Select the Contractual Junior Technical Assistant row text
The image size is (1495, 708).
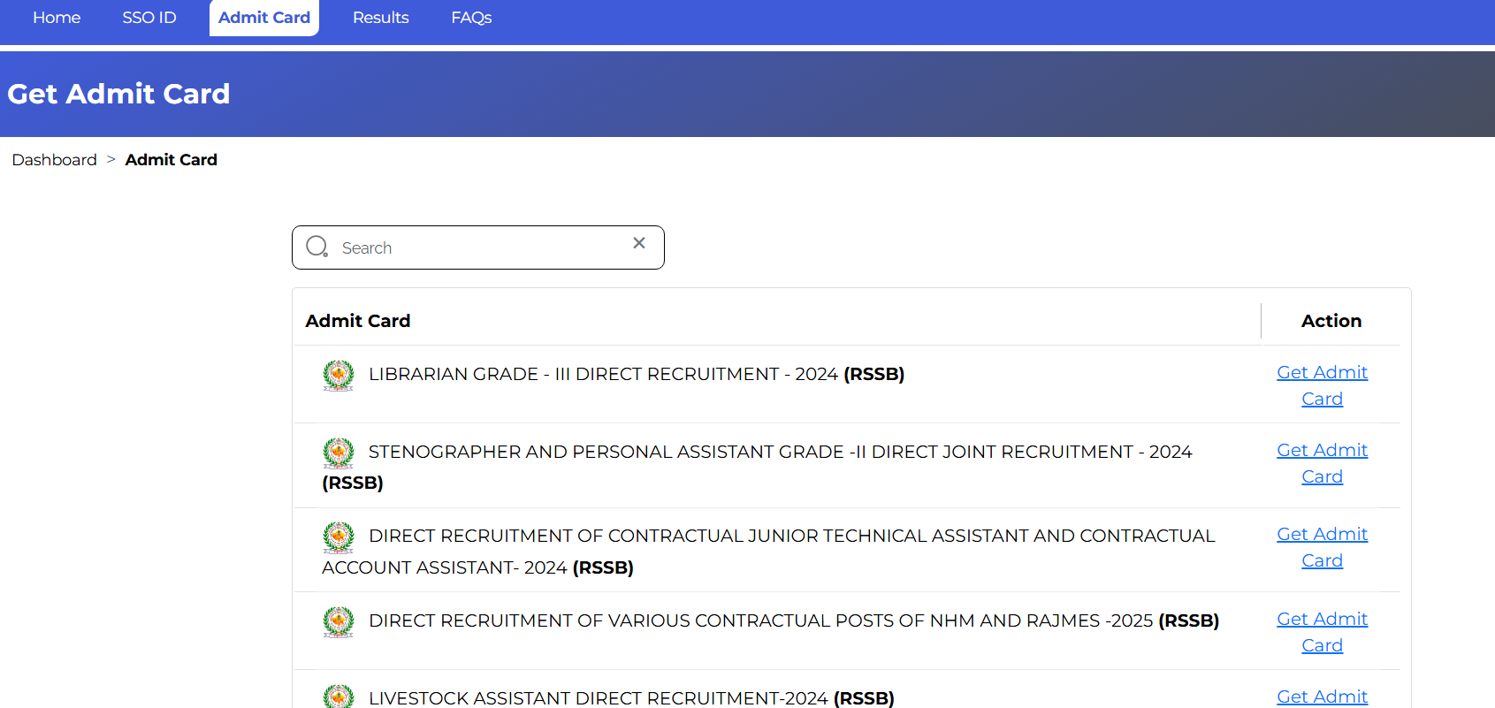pos(769,552)
